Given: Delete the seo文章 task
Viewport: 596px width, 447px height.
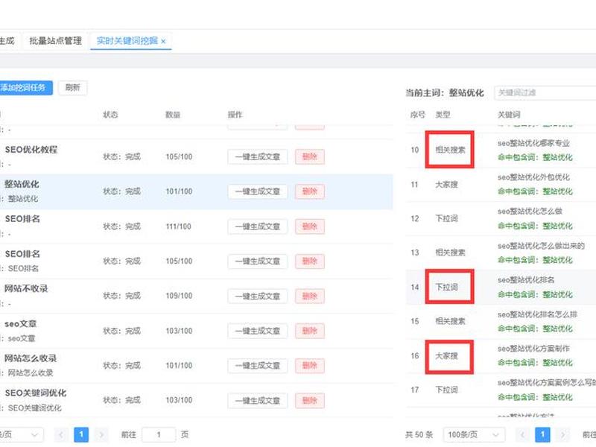Looking at the screenshot, I should point(310,331).
